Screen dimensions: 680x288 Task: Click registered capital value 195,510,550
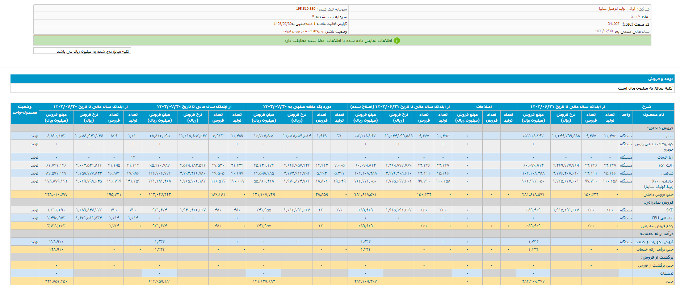click(x=305, y=9)
